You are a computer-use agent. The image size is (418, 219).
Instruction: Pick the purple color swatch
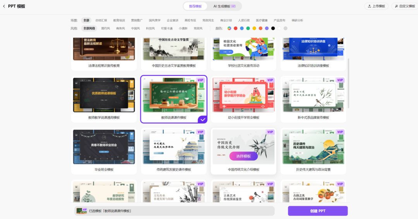[267, 28]
